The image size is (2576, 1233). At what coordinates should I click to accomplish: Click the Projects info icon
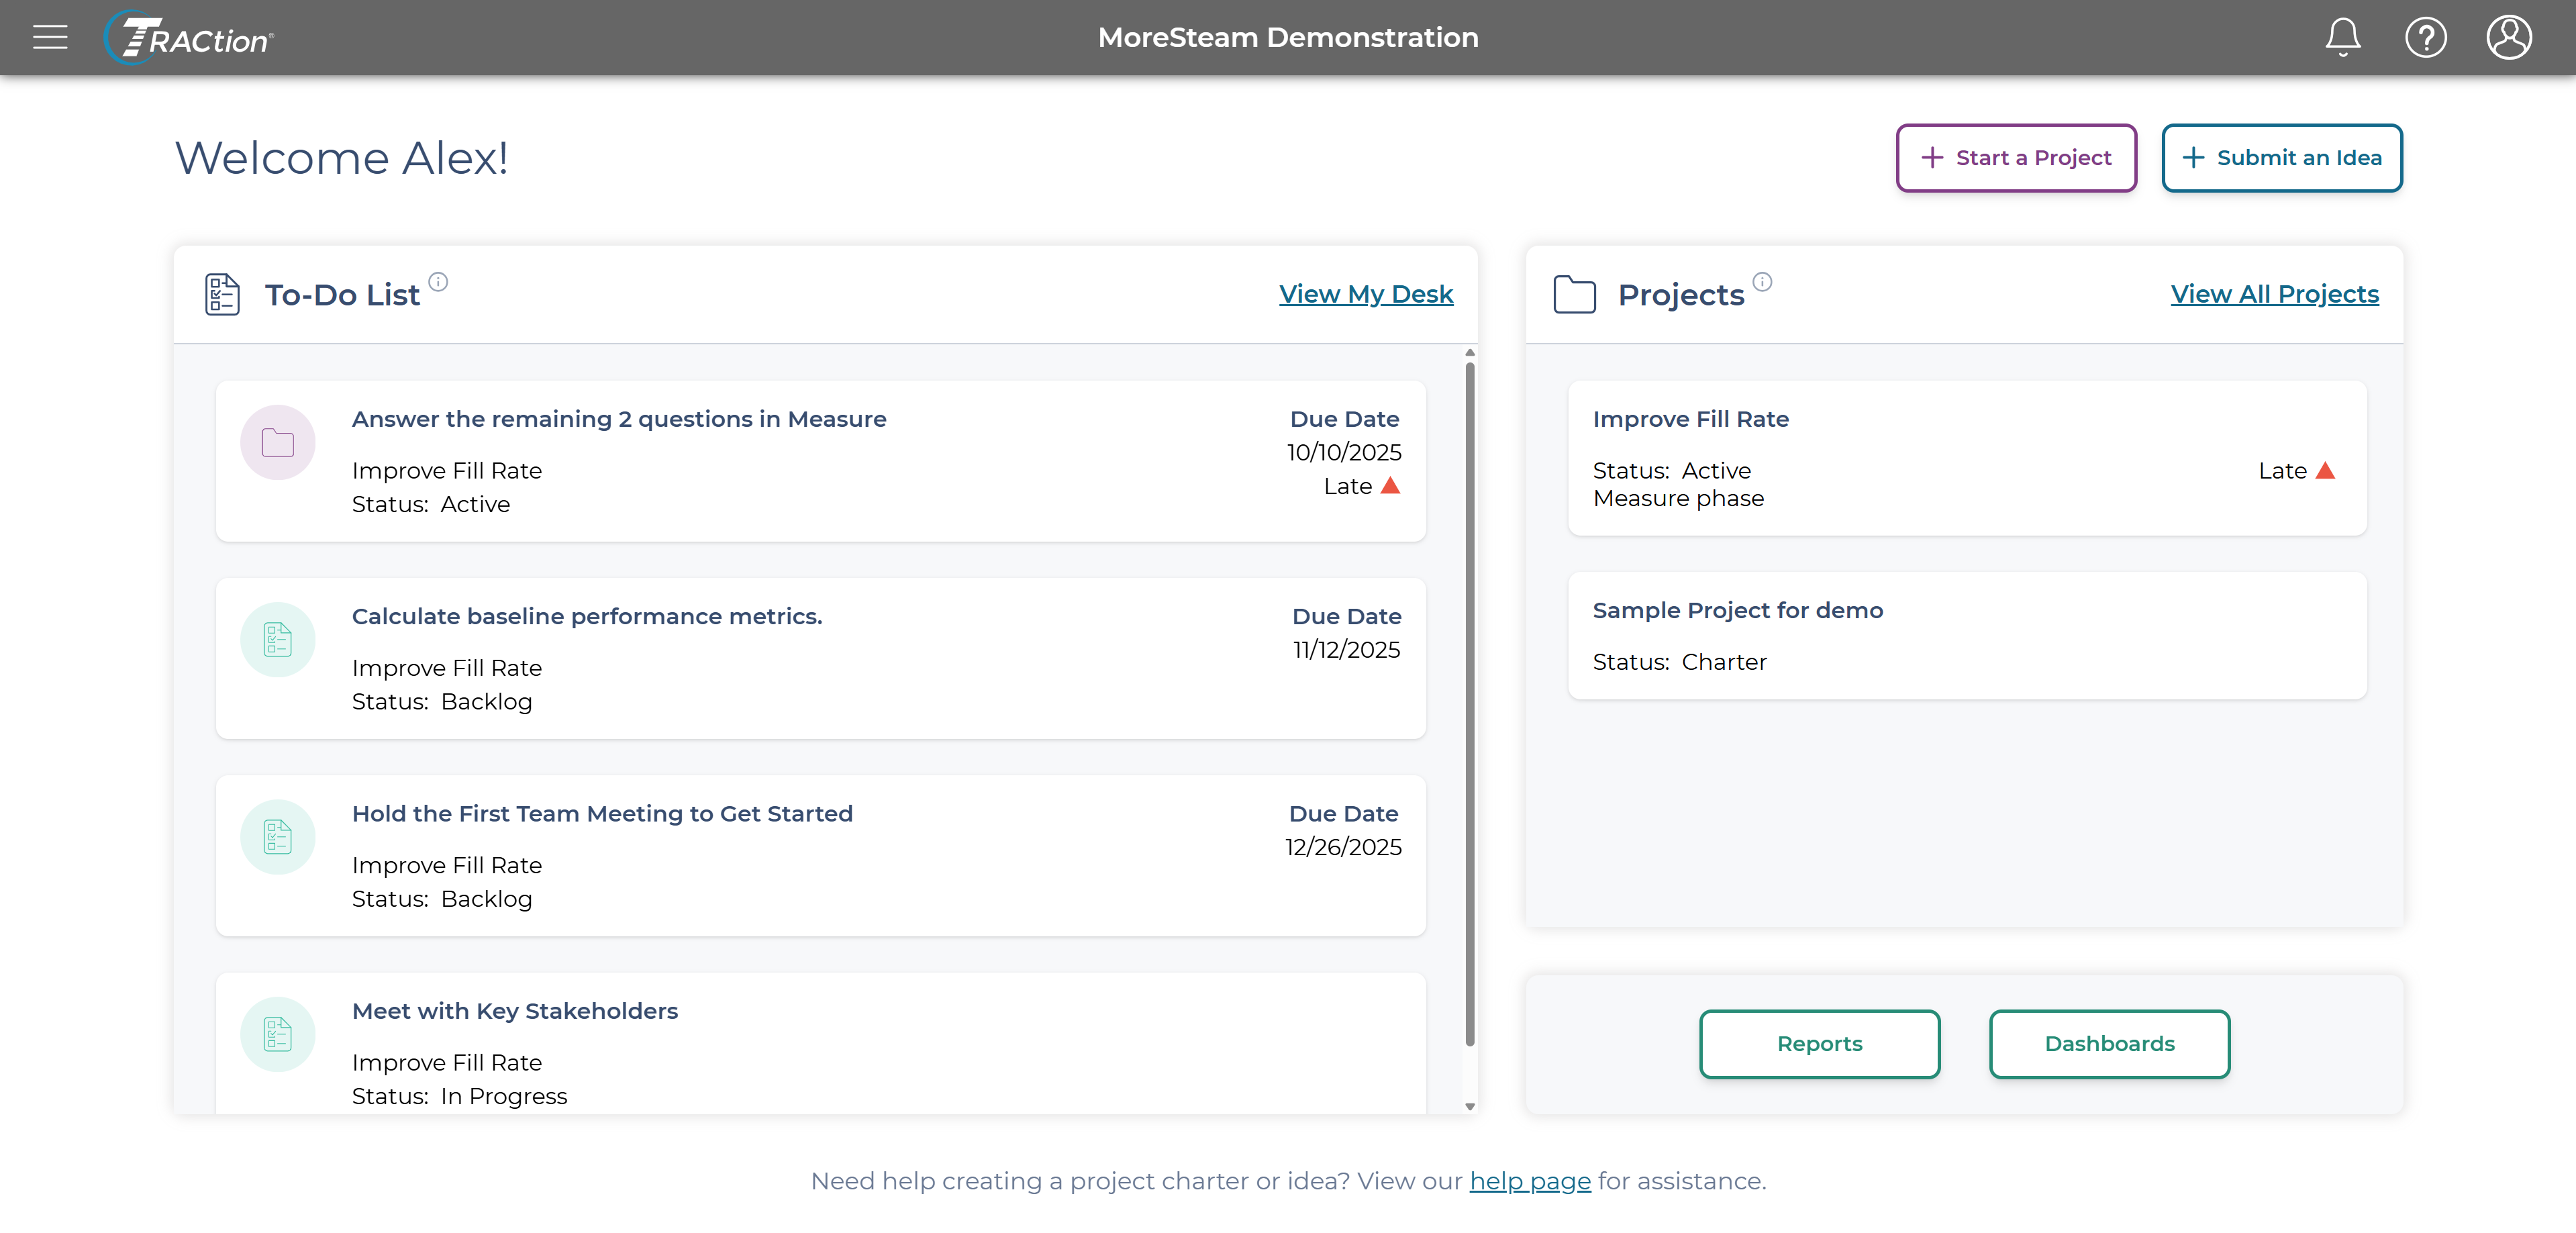1762,281
